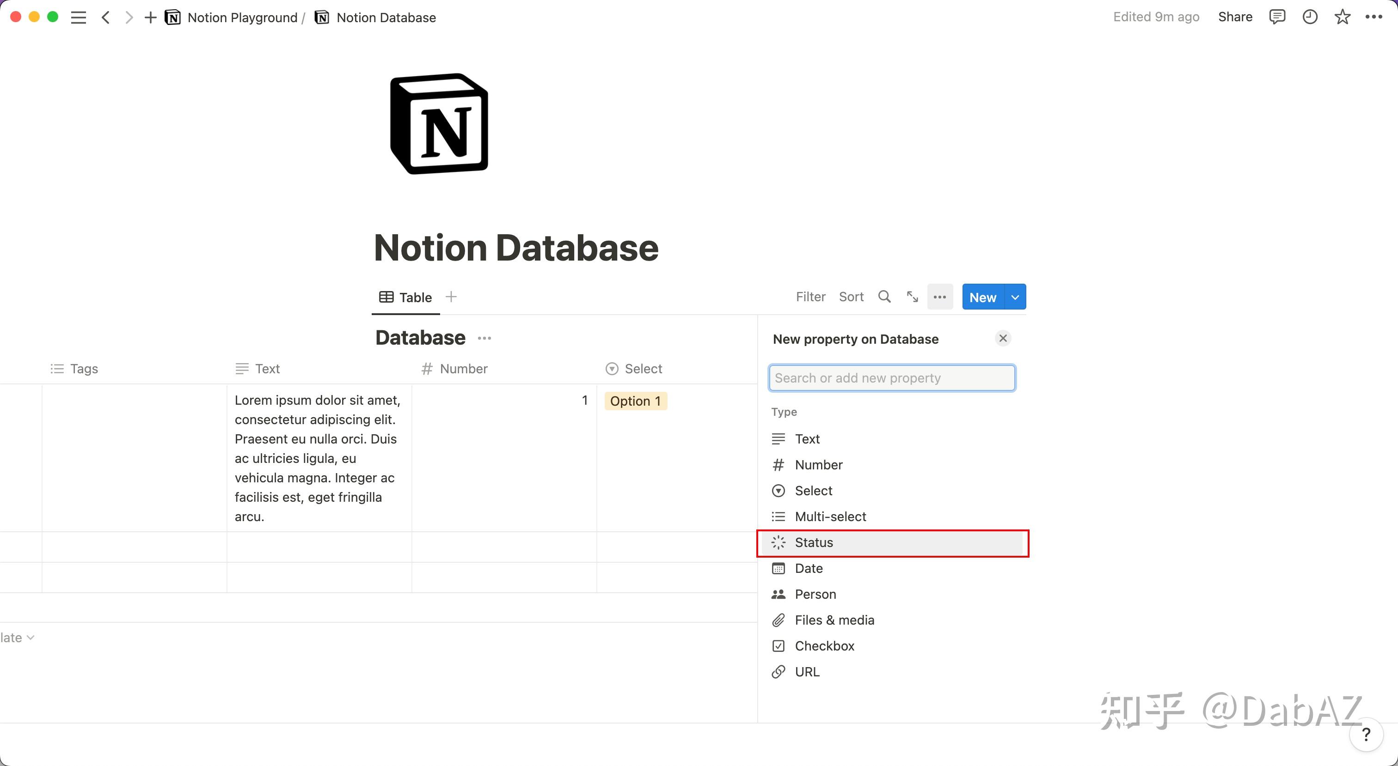Search the database with the magnifier icon
Viewport: 1398px width, 766px height.
point(884,297)
